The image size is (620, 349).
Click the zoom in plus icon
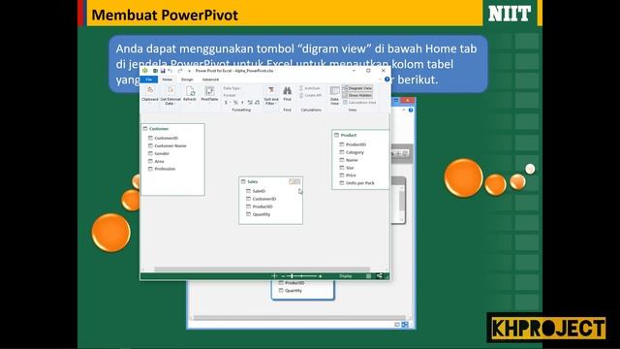coord(320,275)
